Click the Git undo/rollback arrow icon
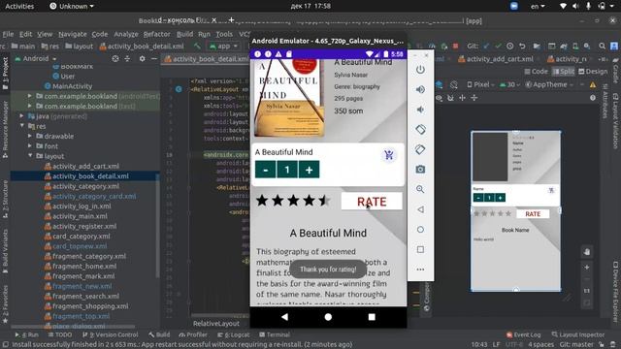Image resolution: width=621 pixels, height=349 pixels. (x=522, y=46)
